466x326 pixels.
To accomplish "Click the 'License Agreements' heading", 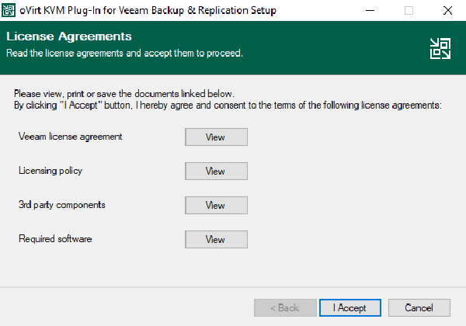I will point(69,36).
